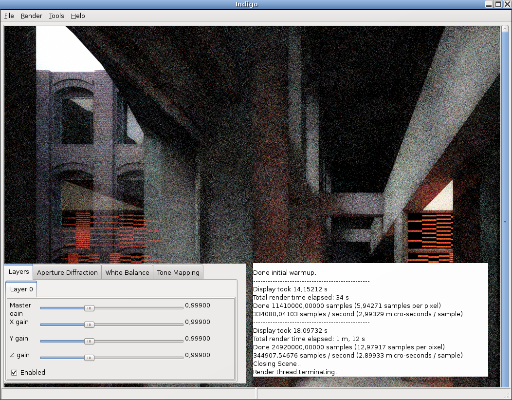Image resolution: width=512 pixels, height=400 pixels.
Task: Click the '334080,04103 samples / second' log line
Action: pos(358,314)
